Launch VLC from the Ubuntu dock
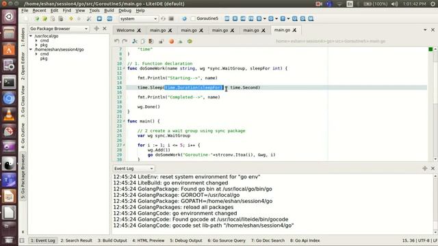Viewport: 438px width, 246px height. click(9, 115)
